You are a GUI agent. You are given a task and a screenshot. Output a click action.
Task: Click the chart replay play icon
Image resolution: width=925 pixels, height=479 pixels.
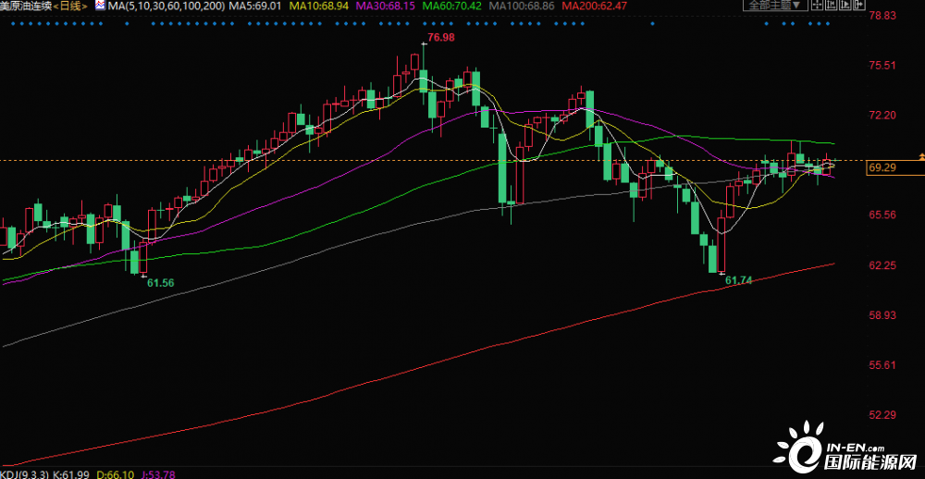[x=845, y=5]
